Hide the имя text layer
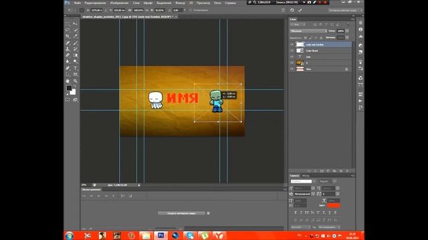 pos(292,57)
